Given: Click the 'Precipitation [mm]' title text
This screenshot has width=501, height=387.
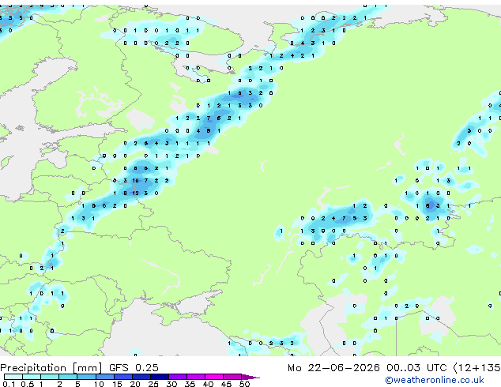Looking at the screenshot, I should coord(51,368).
